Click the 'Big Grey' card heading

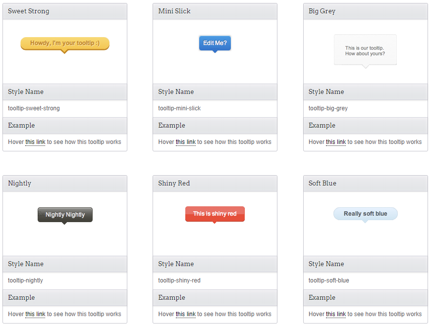click(366, 11)
